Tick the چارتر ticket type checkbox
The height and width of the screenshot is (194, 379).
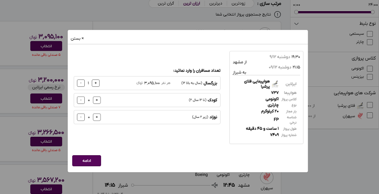tap(370, 42)
